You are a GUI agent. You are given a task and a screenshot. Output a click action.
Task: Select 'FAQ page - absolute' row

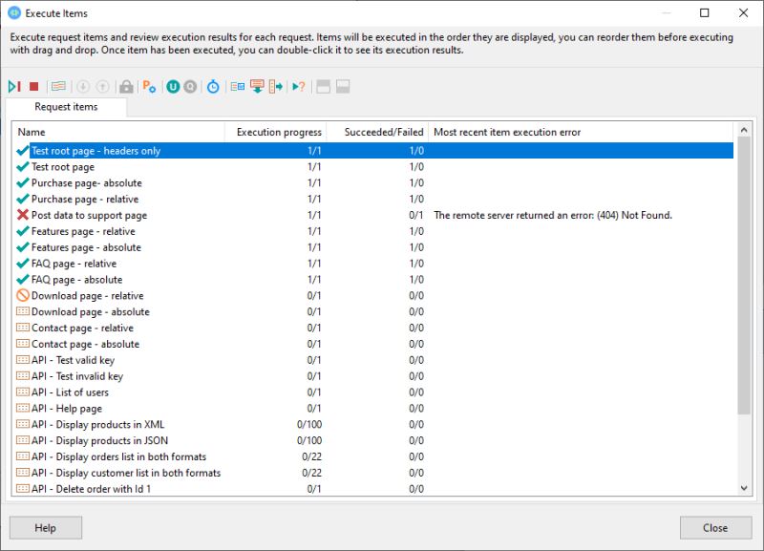(x=373, y=279)
